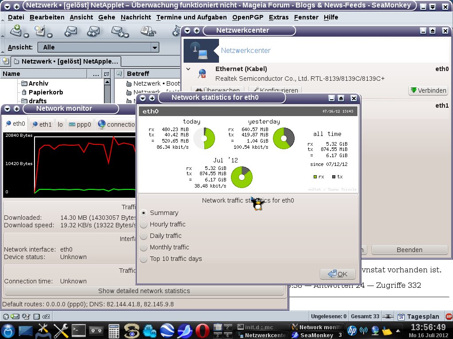Select the Daily traffic radio button

pyautogui.click(x=144, y=236)
